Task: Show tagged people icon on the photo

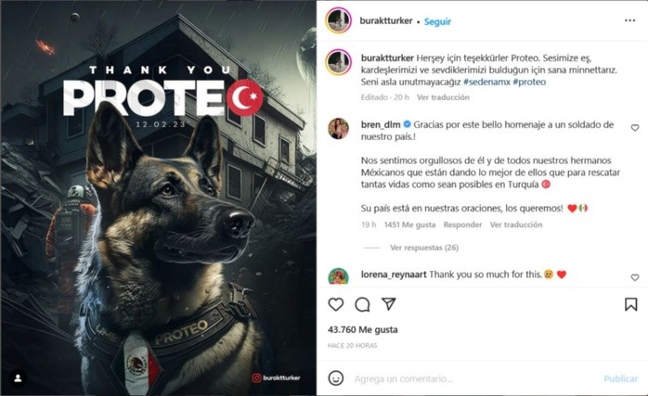Action: (x=18, y=378)
